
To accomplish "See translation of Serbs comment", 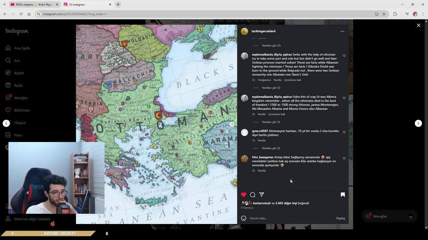I will (293, 80).
